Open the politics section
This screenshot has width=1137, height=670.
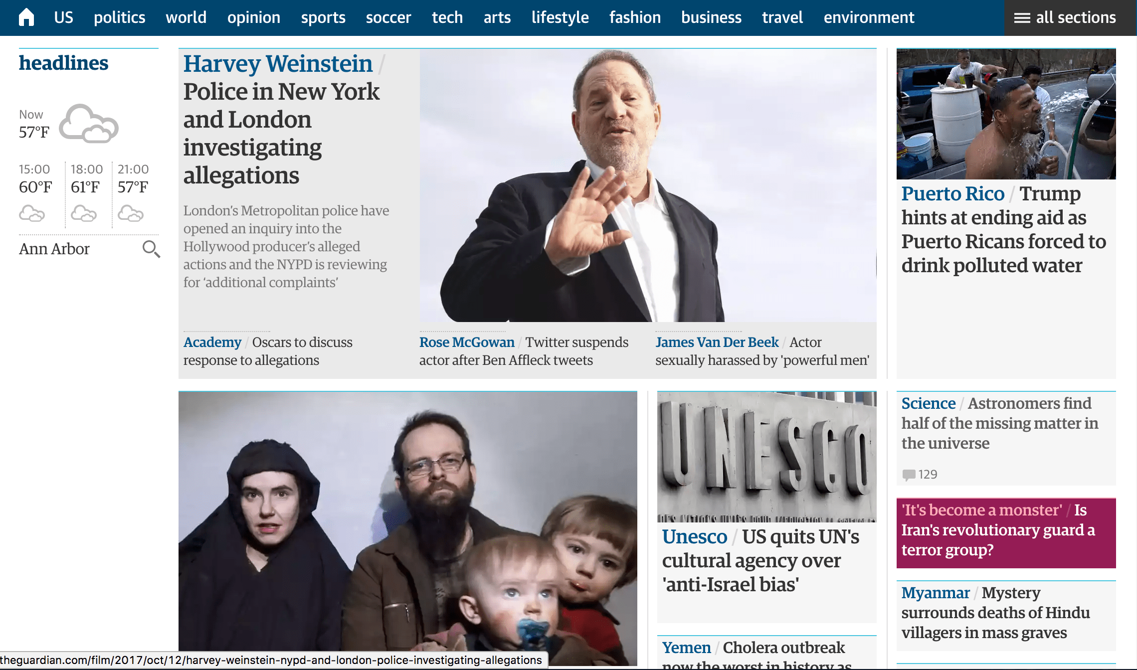(x=120, y=17)
